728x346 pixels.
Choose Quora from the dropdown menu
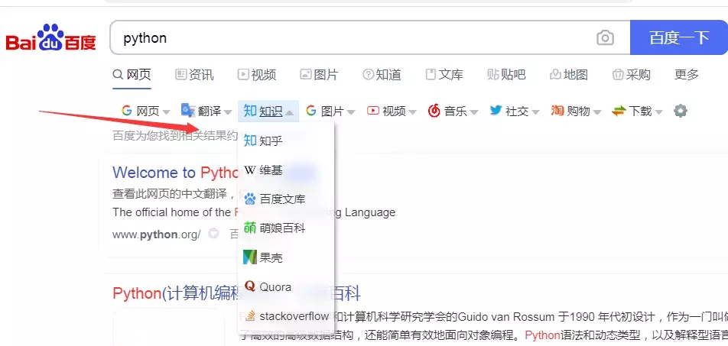286,287
